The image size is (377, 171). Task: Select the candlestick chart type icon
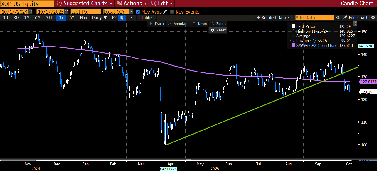pos(122,18)
